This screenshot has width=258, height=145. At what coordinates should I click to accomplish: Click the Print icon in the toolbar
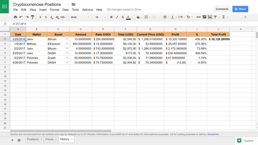(x=15, y=17)
